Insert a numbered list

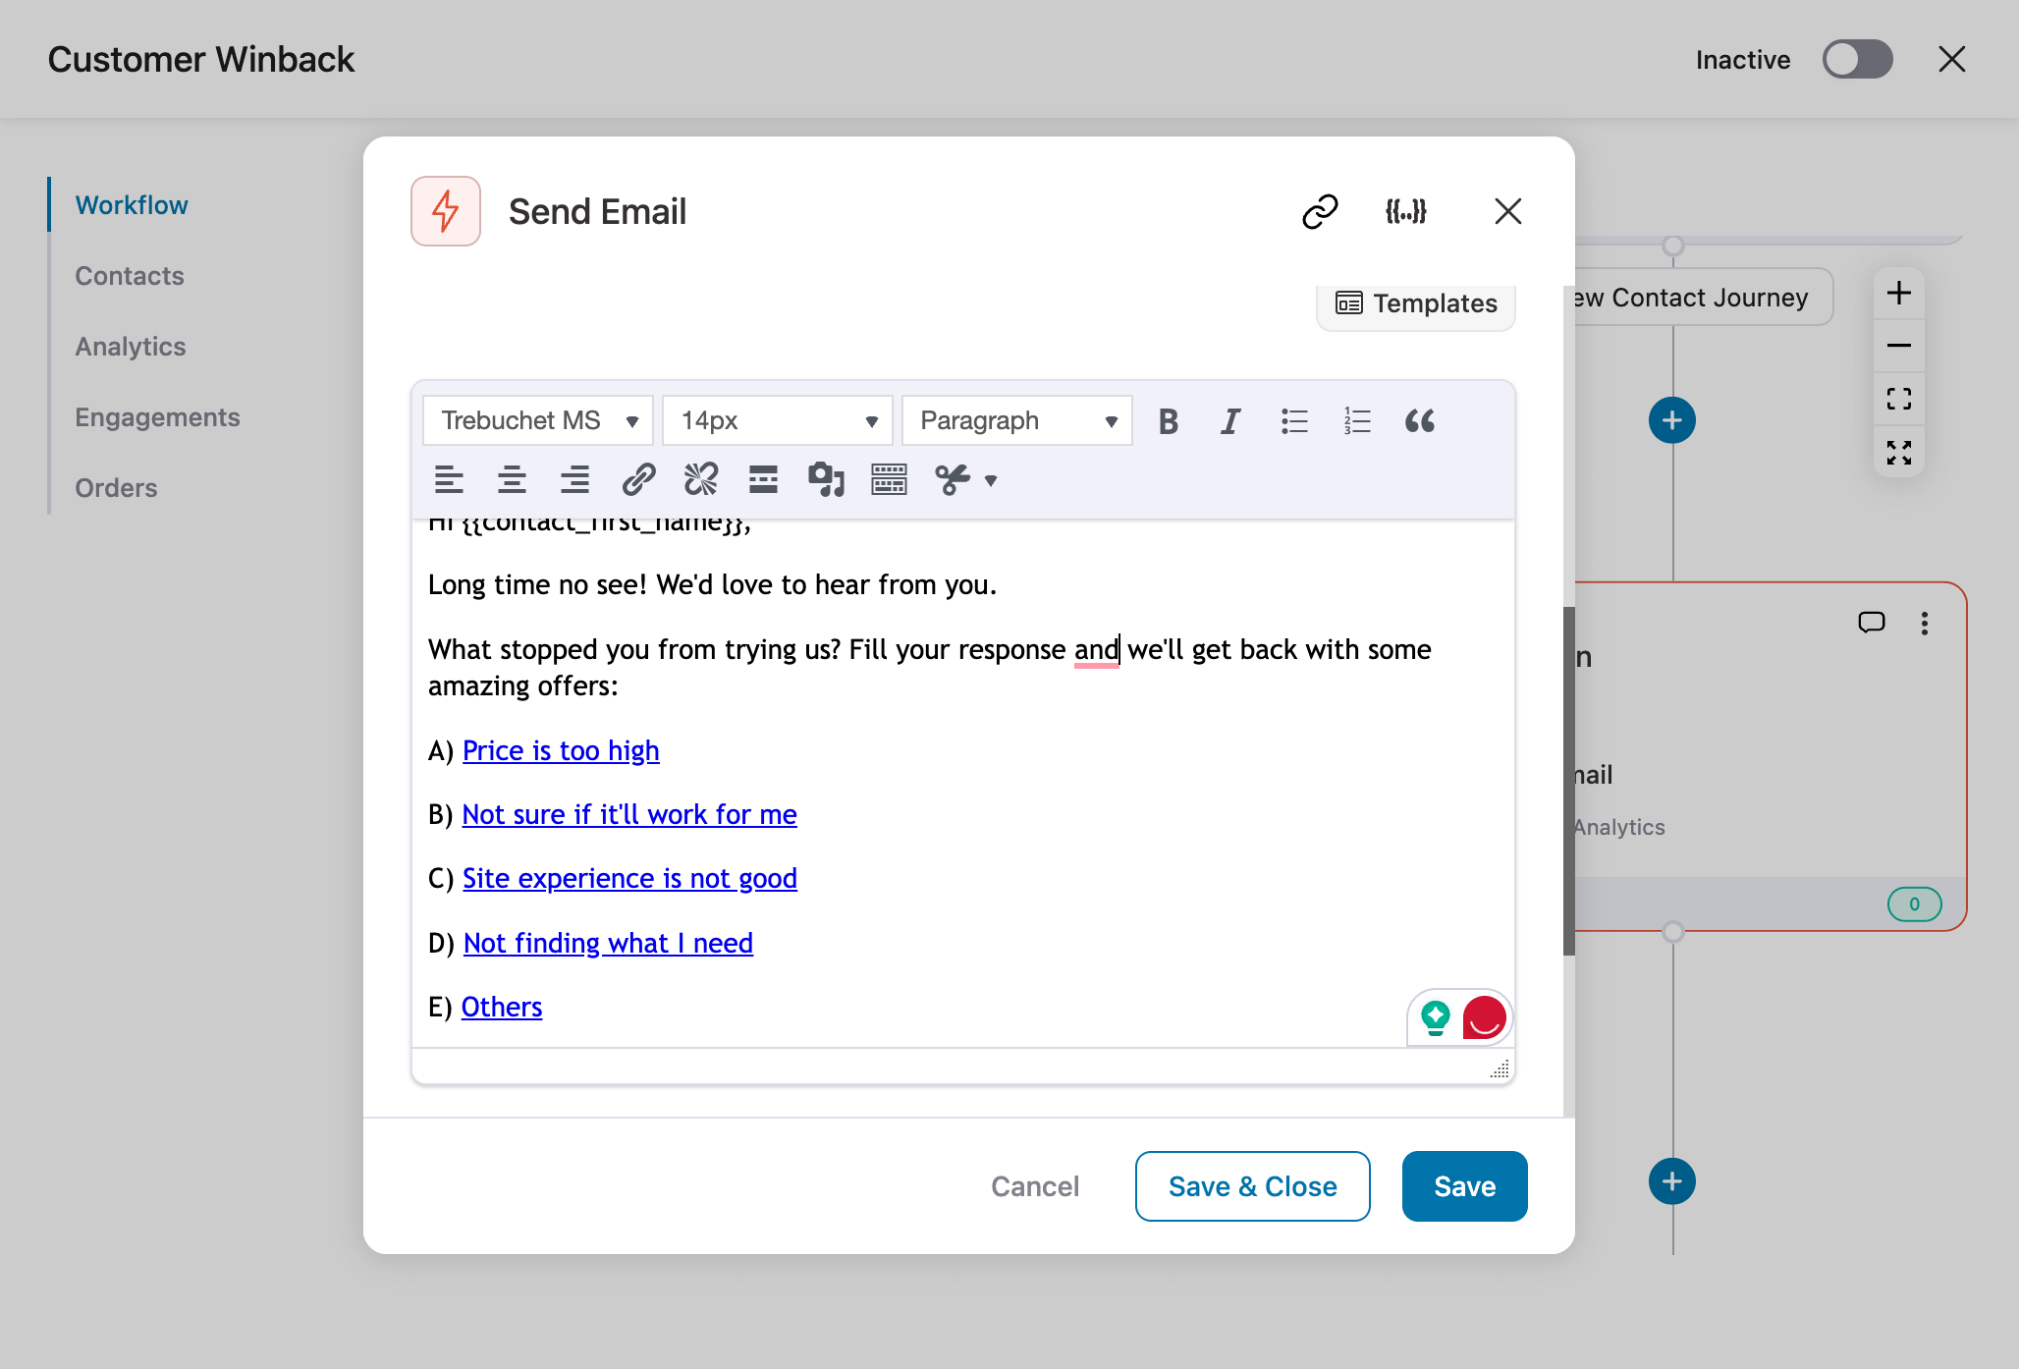click(x=1357, y=421)
